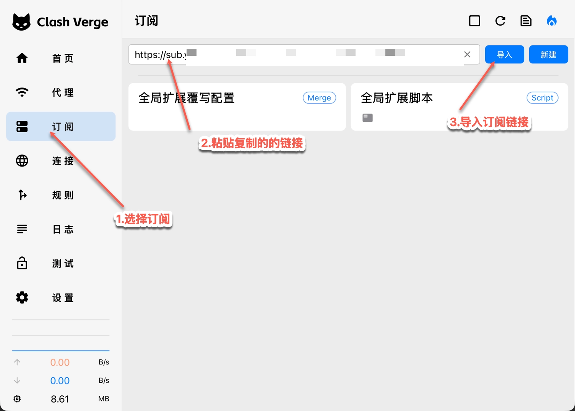Open the Merge config badge
Viewport: 575px width, 411px height.
319,98
